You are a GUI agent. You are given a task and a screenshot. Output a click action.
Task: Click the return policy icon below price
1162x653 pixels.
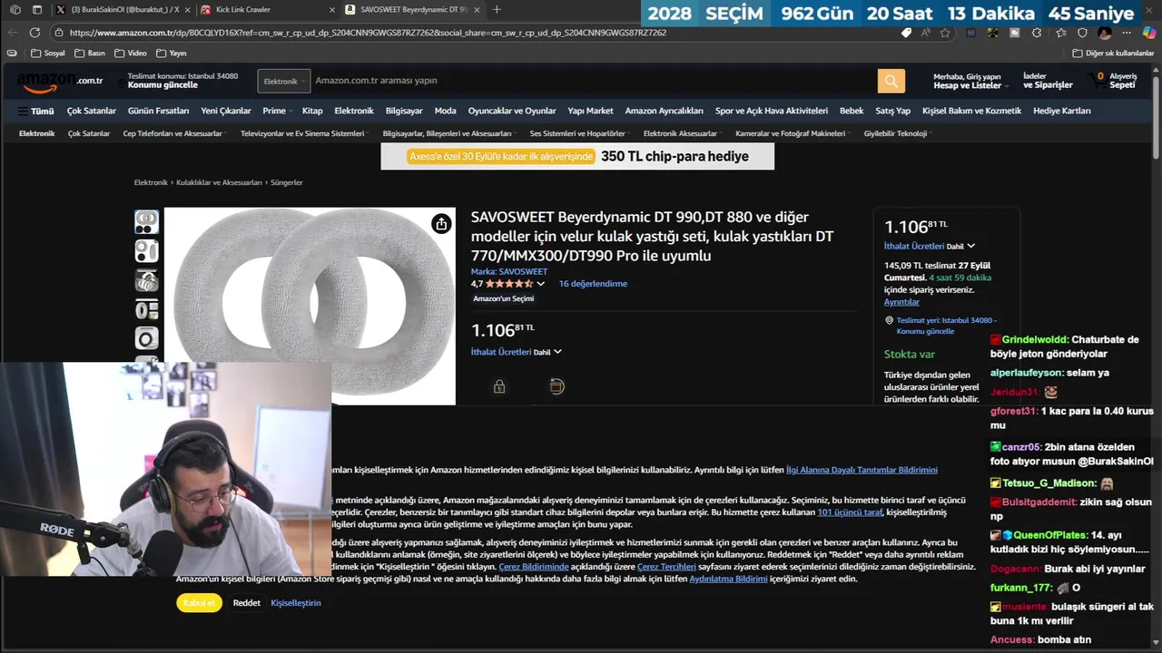pos(556,386)
